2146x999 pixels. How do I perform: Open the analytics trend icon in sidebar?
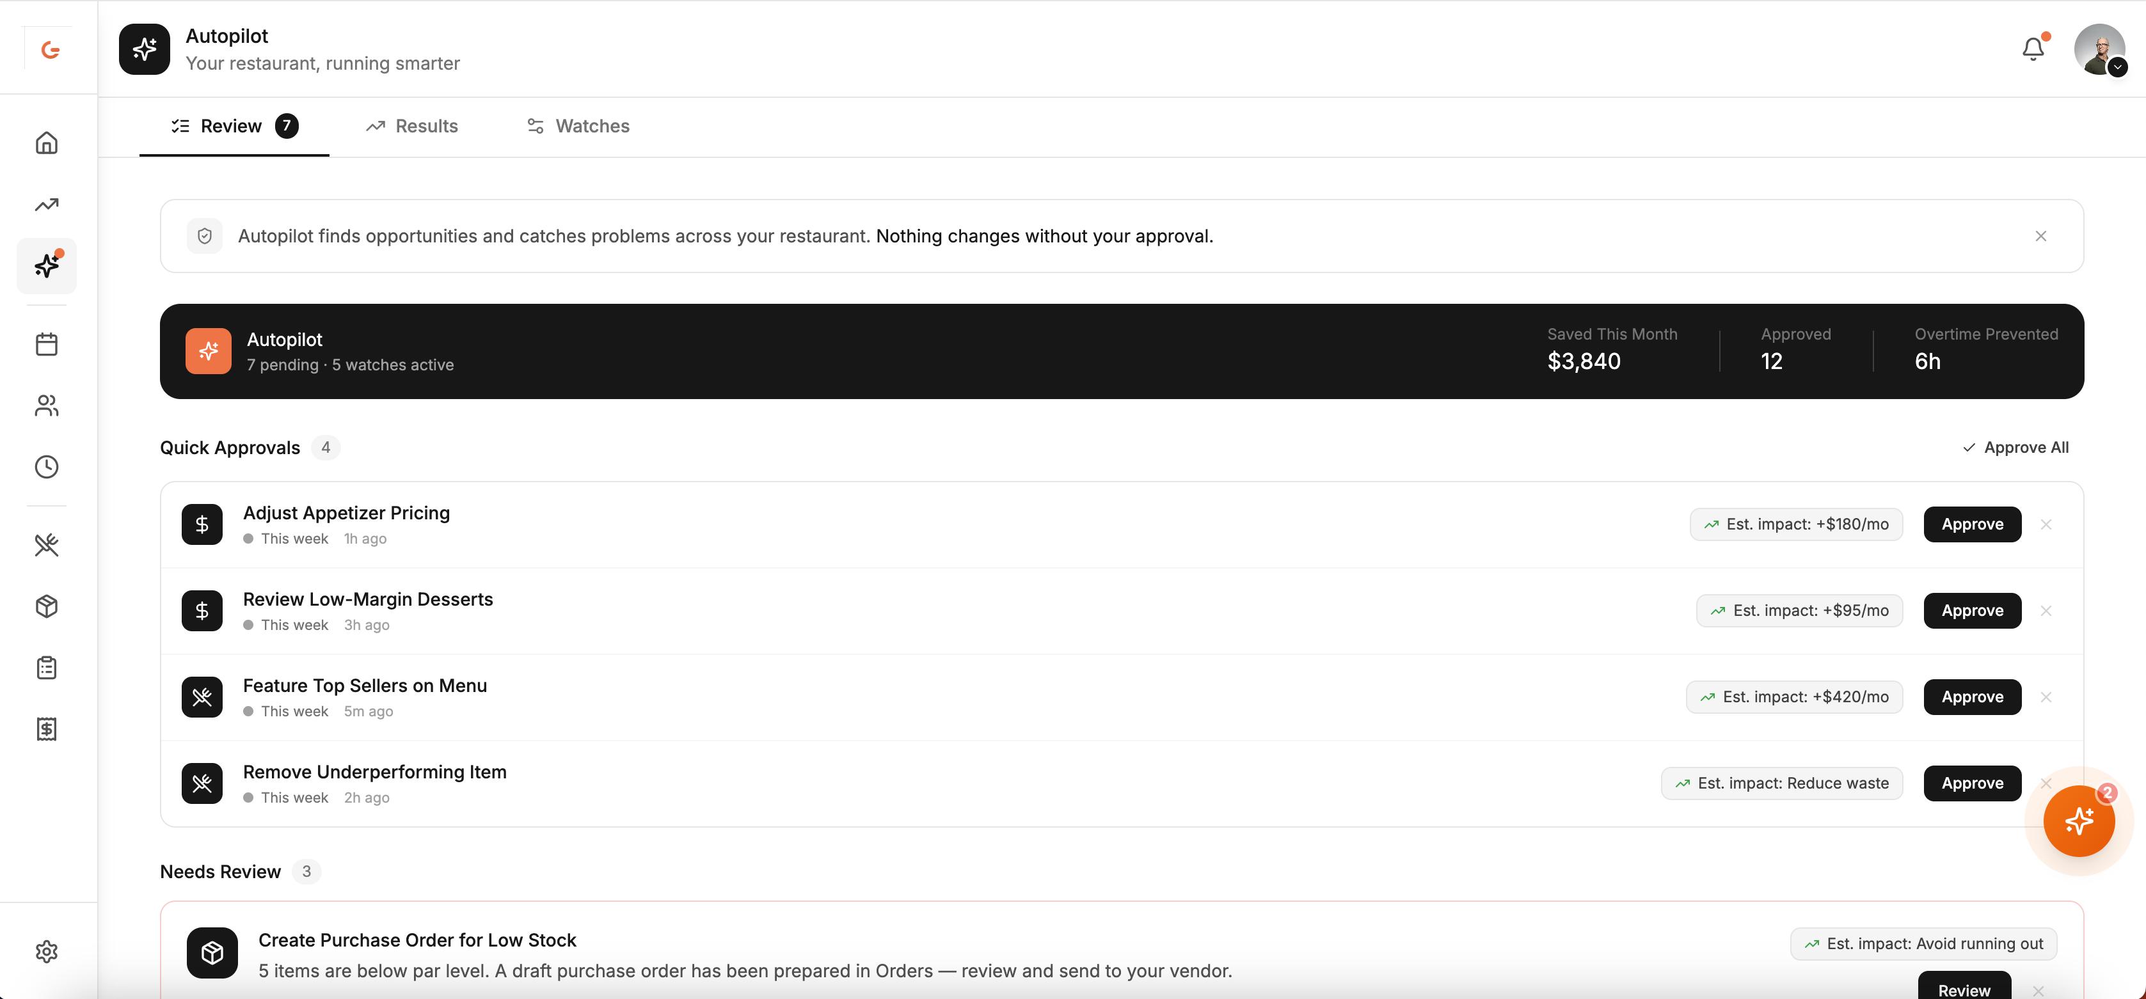(47, 205)
